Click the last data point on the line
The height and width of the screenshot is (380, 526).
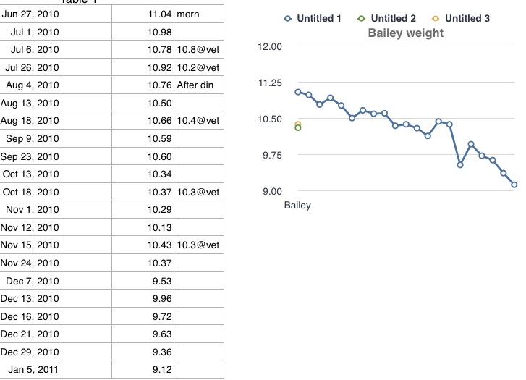(514, 185)
